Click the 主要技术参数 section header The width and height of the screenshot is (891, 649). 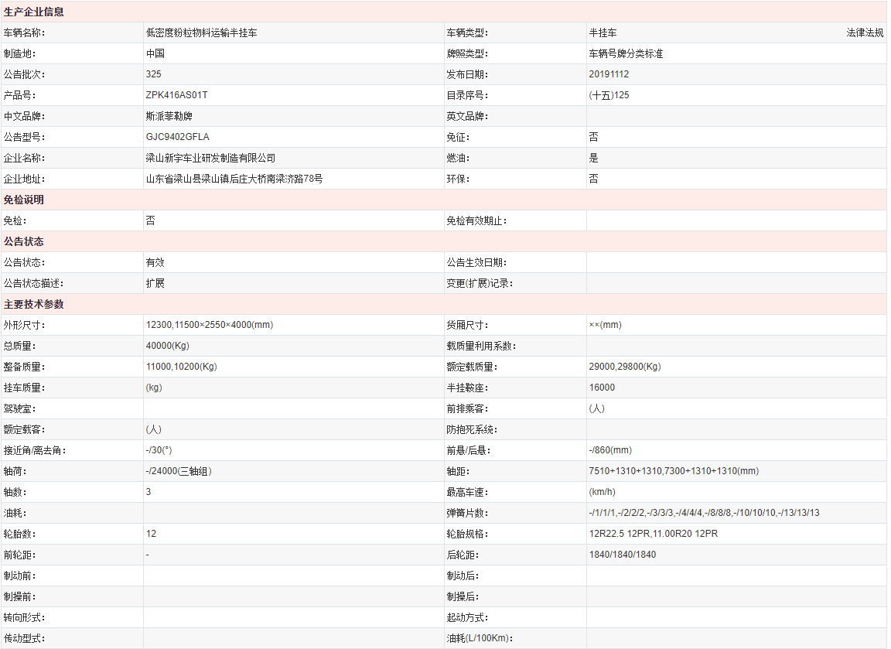click(34, 304)
